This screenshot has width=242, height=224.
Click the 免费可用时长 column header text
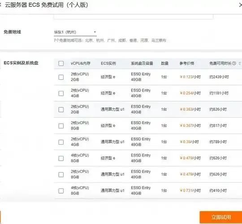click(220, 63)
